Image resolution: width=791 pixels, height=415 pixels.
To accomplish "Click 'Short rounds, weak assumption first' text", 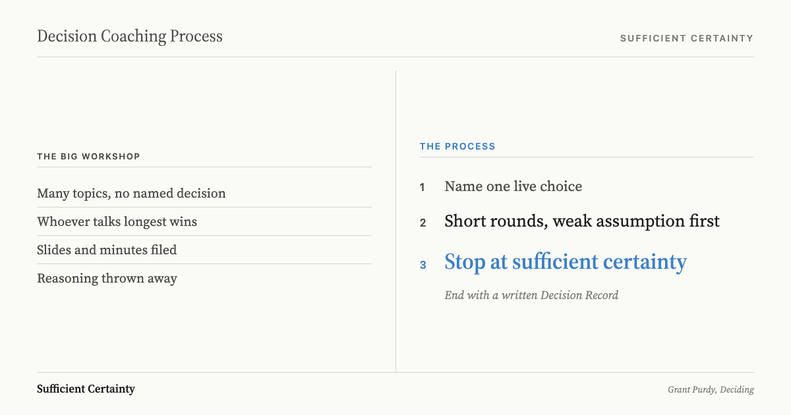I will coord(582,221).
